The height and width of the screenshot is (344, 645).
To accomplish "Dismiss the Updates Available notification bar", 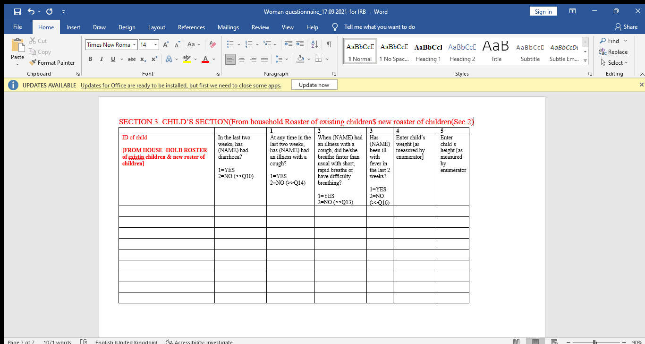I will [x=641, y=85].
